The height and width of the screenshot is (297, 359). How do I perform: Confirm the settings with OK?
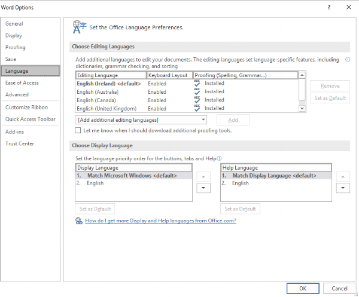pyautogui.click(x=303, y=288)
